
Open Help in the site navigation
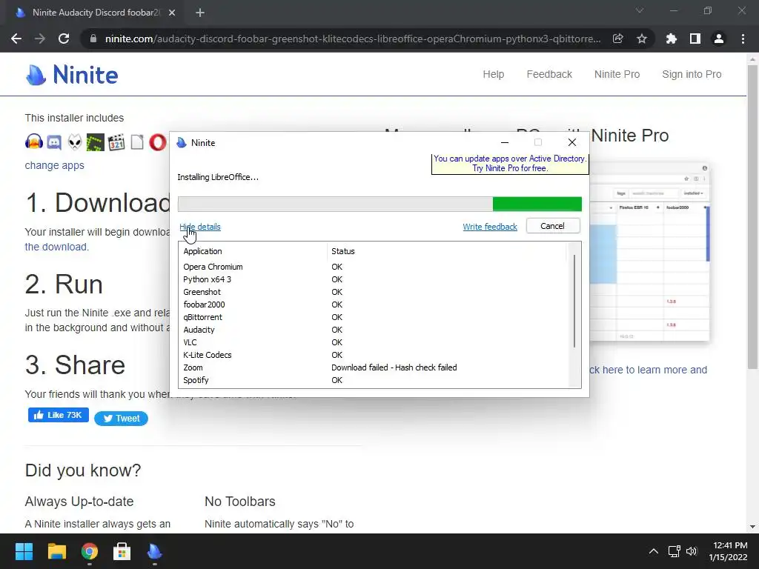(493, 75)
